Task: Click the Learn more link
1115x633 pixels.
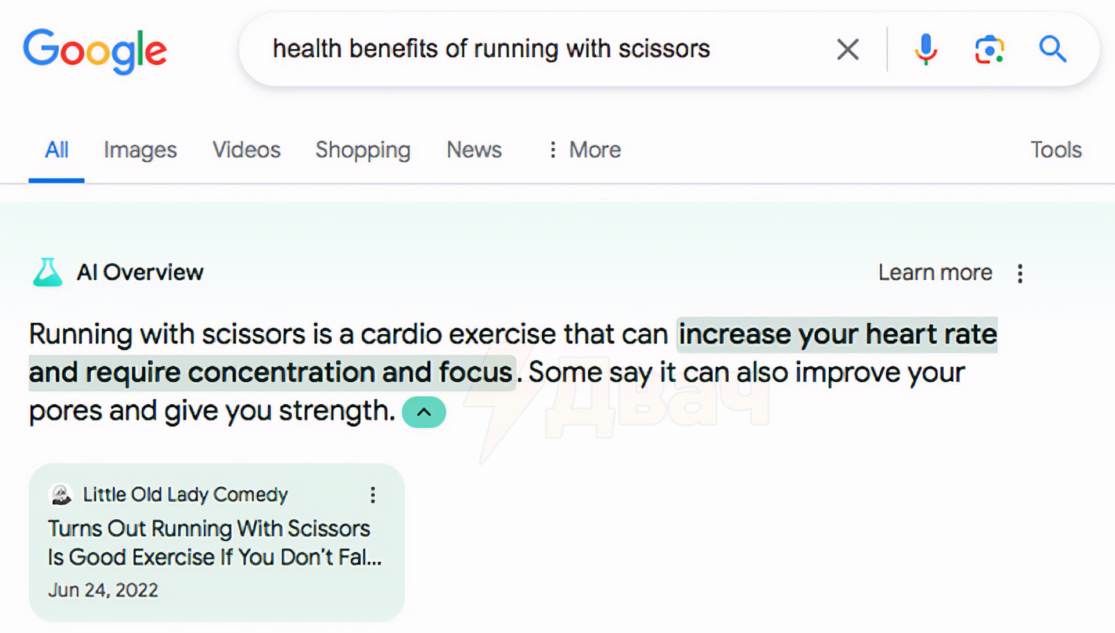Action: tap(935, 272)
